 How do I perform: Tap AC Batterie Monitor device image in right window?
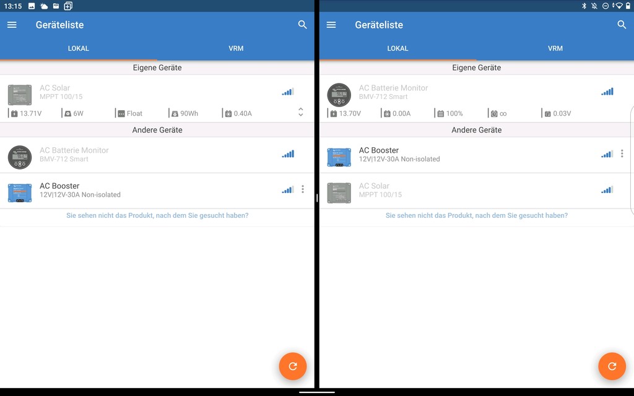pos(339,95)
